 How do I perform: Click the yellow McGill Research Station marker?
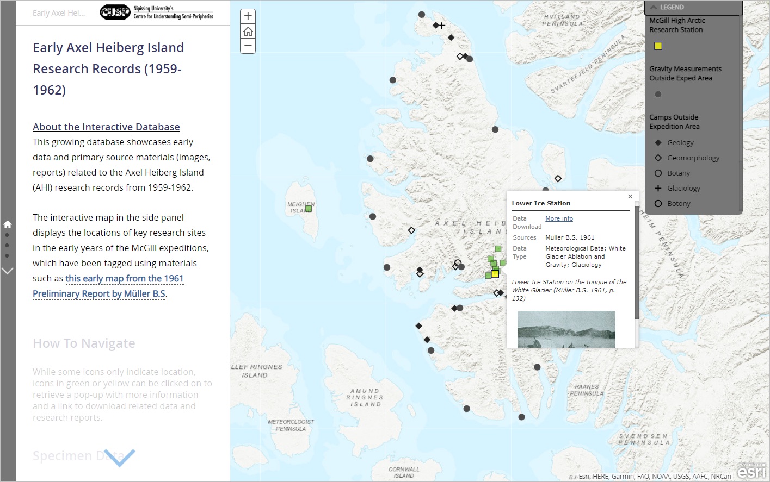(x=495, y=274)
